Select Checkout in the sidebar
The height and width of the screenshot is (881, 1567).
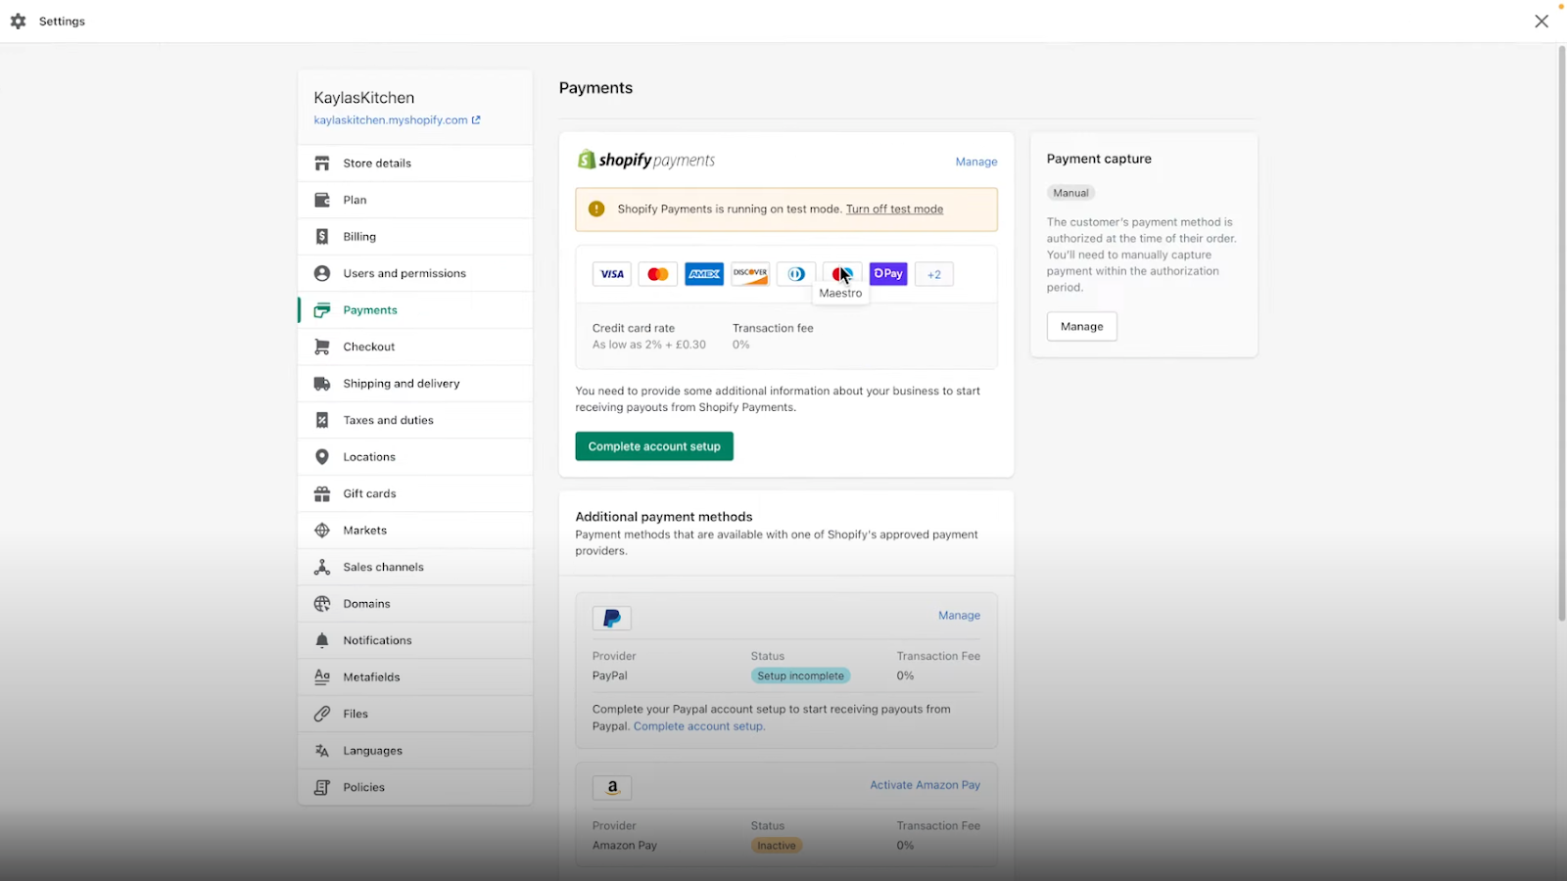pos(415,347)
